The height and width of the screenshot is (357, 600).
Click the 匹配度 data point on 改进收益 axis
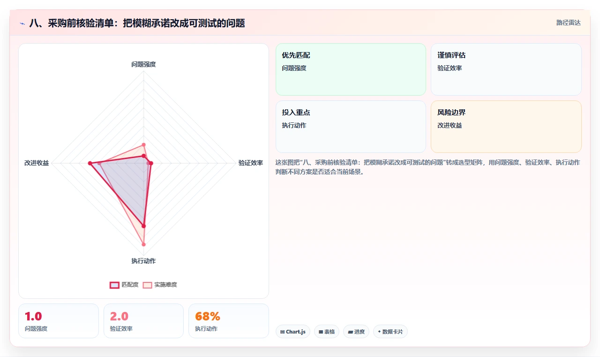[x=90, y=163]
